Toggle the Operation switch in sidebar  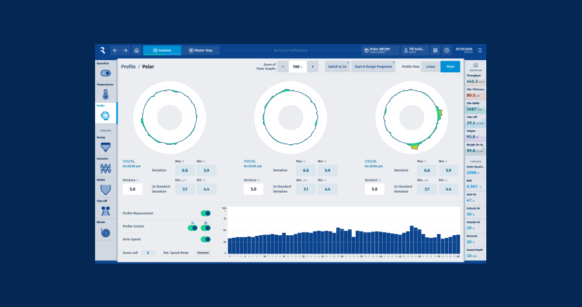[105, 73]
